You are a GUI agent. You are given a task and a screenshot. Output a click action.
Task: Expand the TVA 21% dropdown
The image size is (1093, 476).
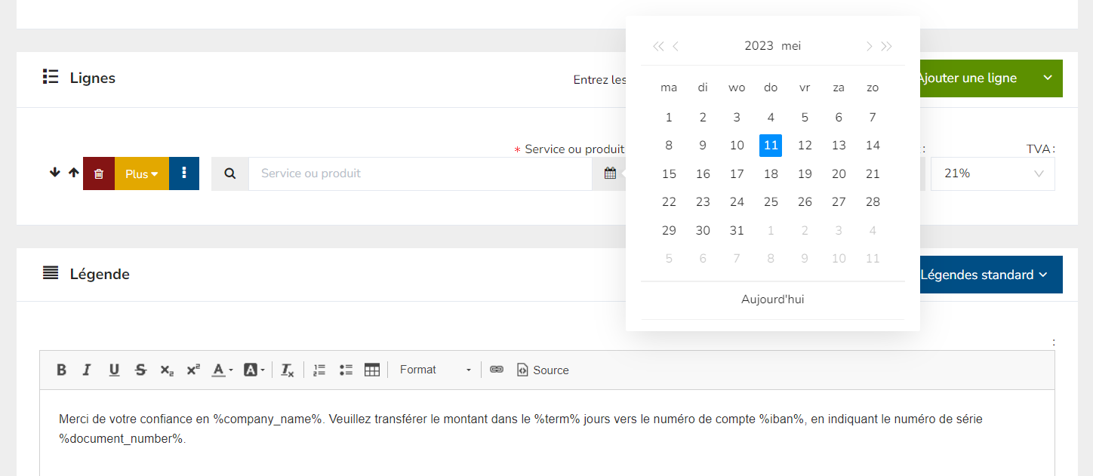pos(993,174)
